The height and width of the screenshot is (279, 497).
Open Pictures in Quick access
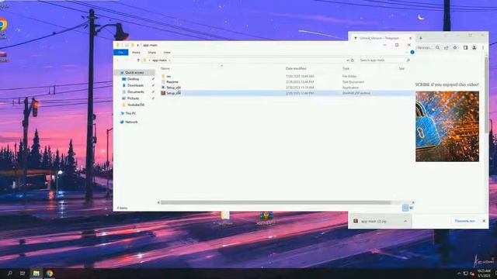pyautogui.click(x=133, y=98)
